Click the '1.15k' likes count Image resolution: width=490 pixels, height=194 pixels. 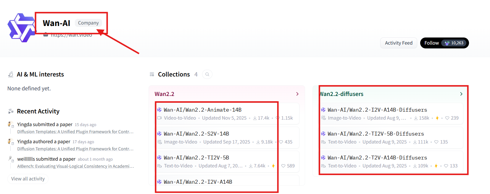coord(287,118)
